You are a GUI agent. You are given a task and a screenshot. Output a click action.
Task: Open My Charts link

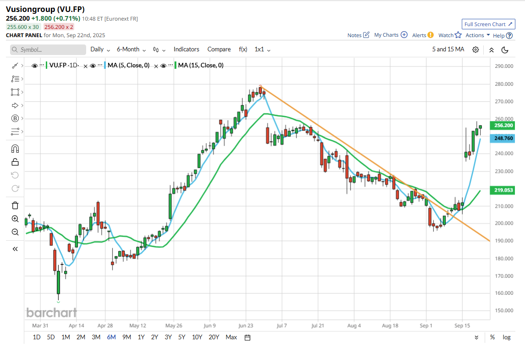tap(387, 35)
